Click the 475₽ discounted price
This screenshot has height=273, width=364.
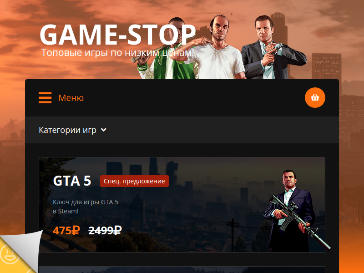click(x=66, y=231)
